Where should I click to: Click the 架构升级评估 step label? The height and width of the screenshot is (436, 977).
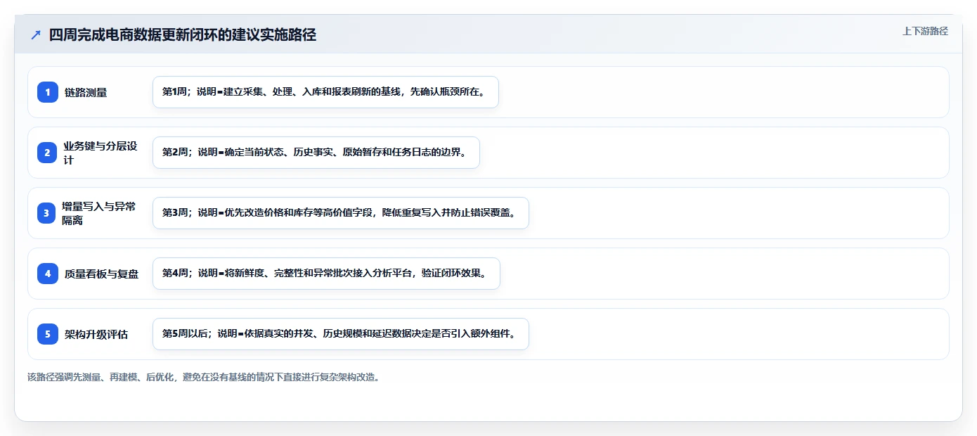point(96,334)
